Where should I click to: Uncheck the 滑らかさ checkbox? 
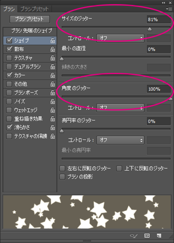pyautogui.click(x=9, y=127)
